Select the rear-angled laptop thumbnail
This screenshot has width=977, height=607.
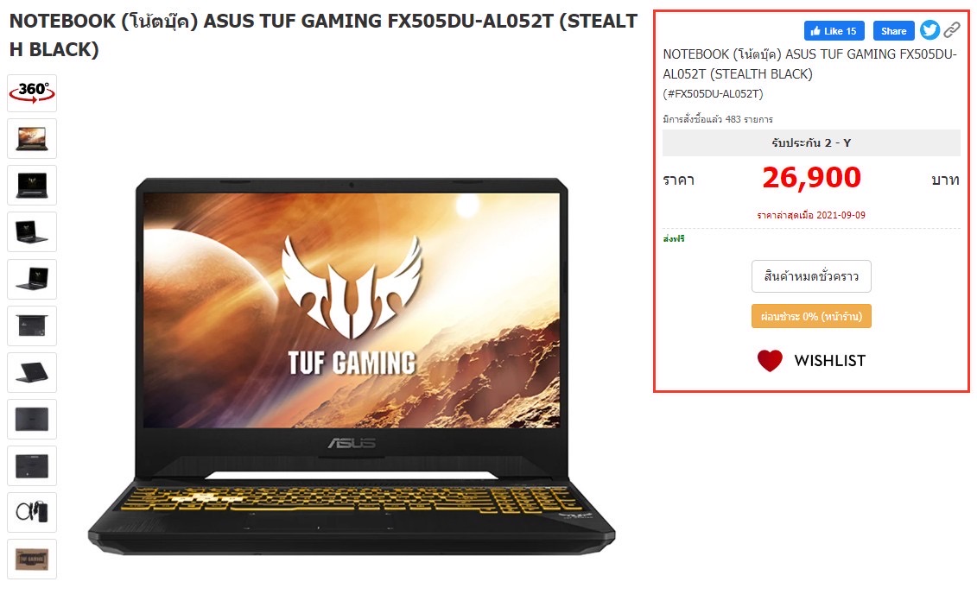tap(32, 372)
